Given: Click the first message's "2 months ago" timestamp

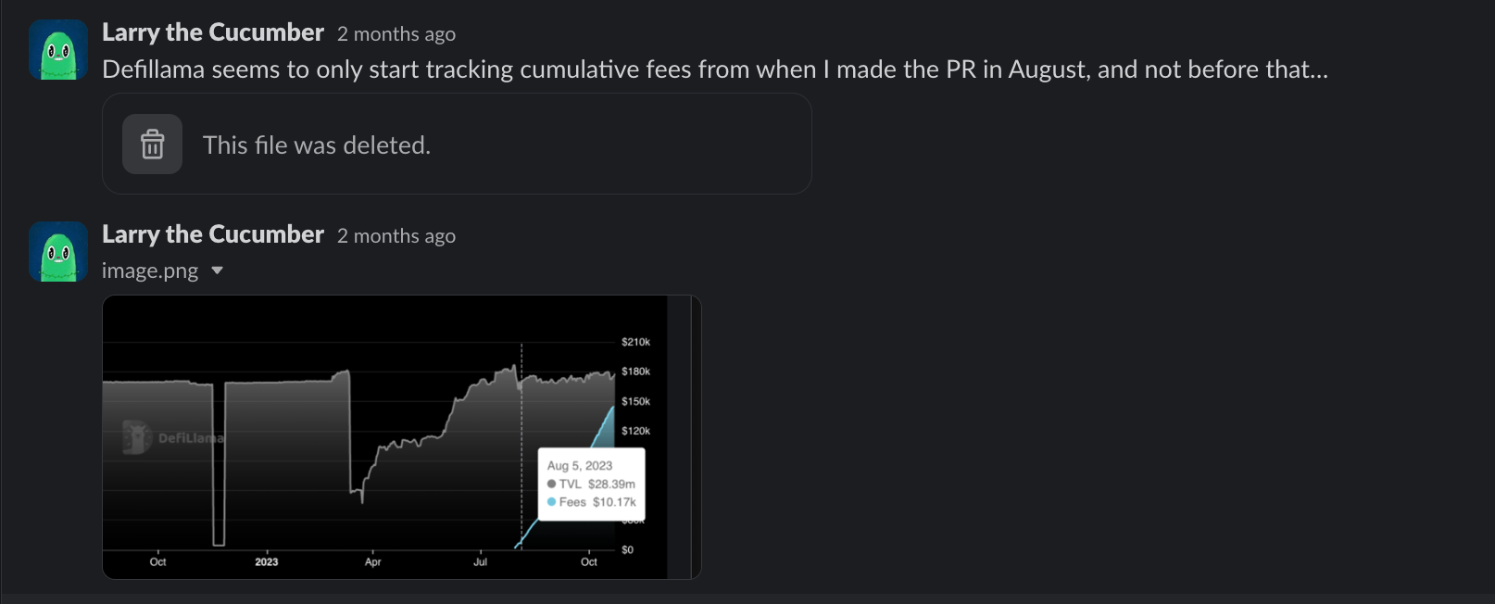Looking at the screenshot, I should [x=396, y=34].
